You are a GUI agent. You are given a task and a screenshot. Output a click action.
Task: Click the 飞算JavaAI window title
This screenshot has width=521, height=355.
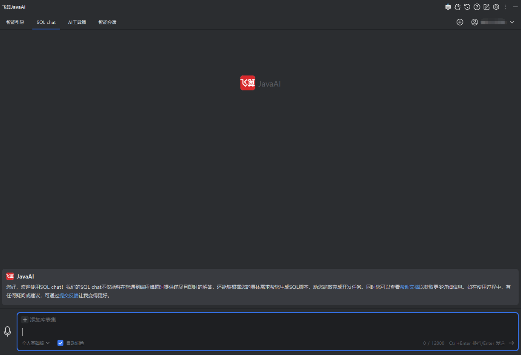coord(14,7)
